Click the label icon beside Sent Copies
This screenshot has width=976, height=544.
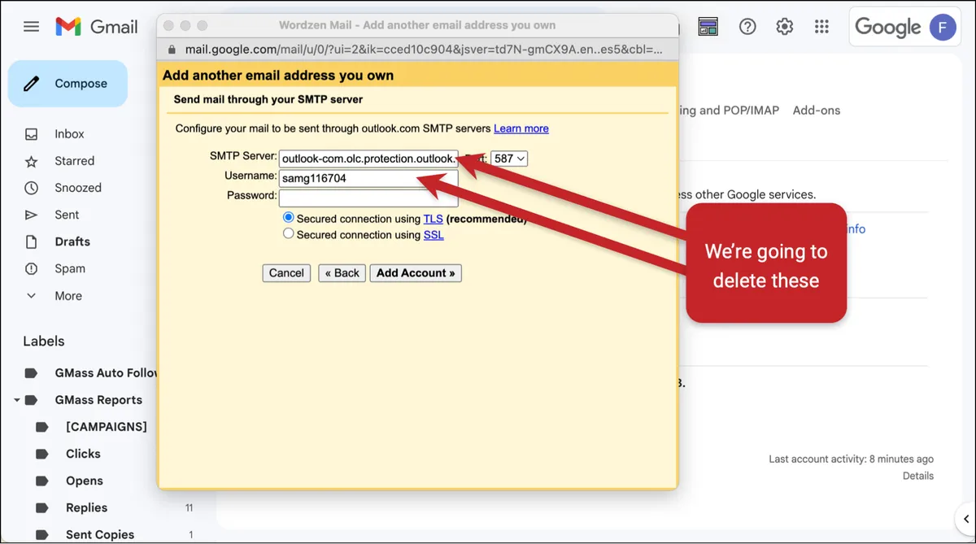coord(42,534)
